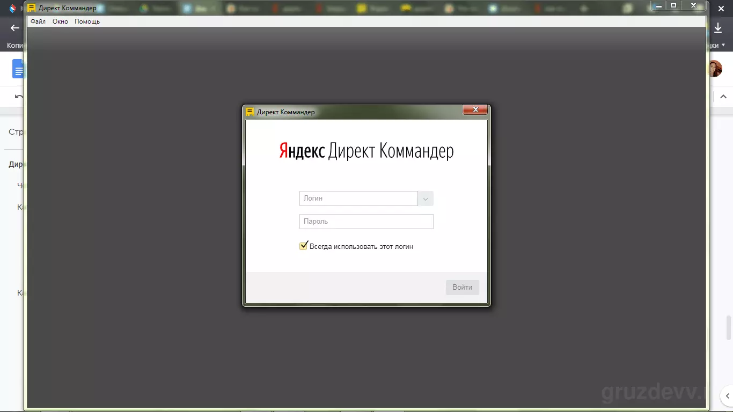This screenshot has height=412, width=733.
Task: Click the Docs vertical scrollbar thumb
Action: pos(729,327)
